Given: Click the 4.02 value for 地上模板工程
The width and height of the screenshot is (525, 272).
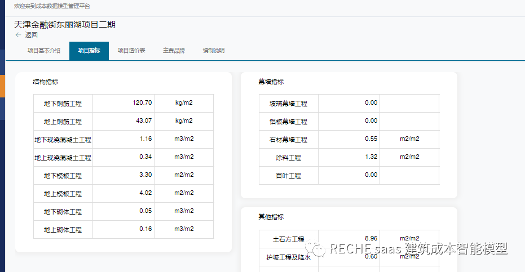Looking at the screenshot, I should 145,193.
